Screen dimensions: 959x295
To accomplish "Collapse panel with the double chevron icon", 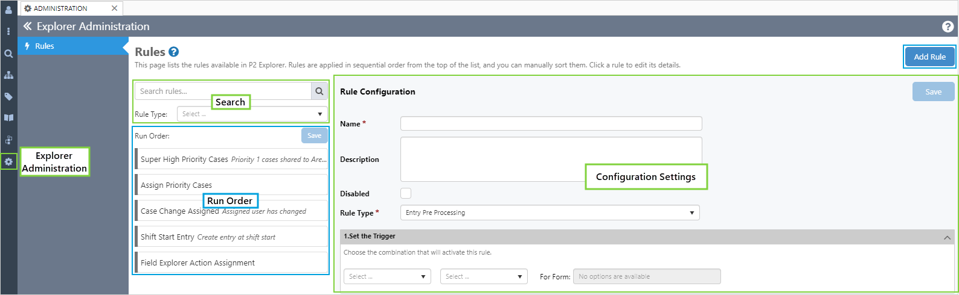I will (27, 26).
